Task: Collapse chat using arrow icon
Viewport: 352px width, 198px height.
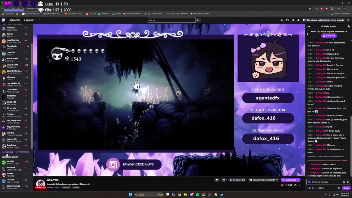Action: 309,26
